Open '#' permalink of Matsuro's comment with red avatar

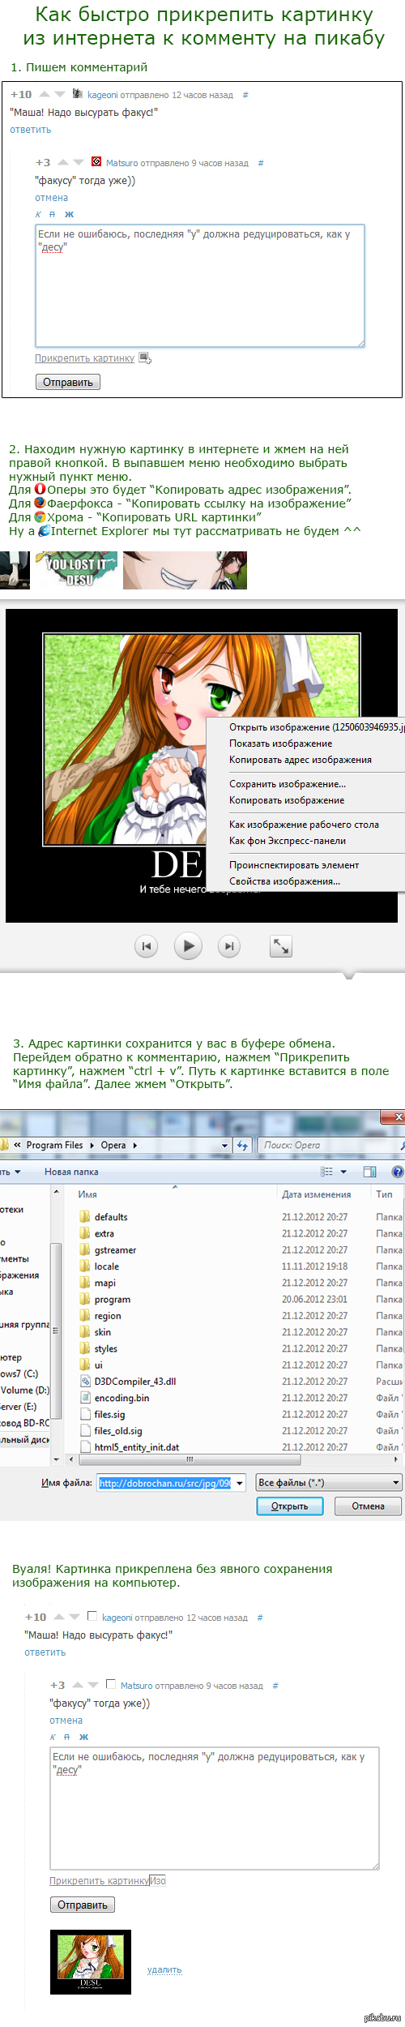(261, 163)
